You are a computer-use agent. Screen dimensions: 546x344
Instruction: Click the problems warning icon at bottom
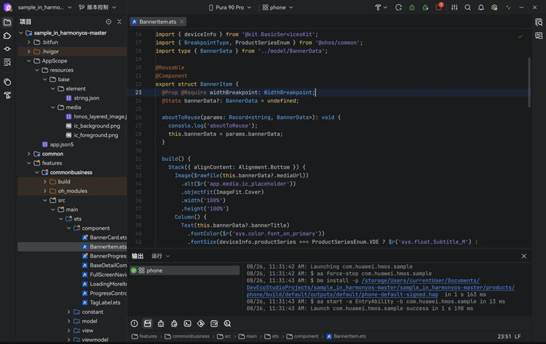coord(134,324)
